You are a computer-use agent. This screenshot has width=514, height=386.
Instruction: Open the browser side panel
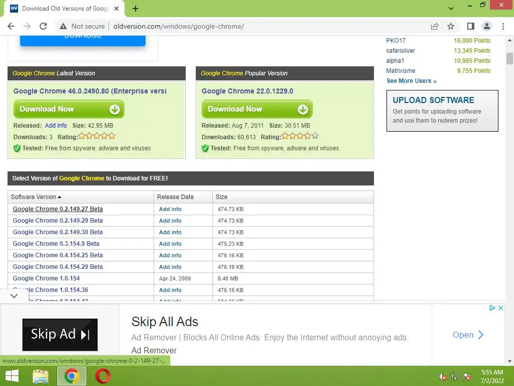pyautogui.click(x=470, y=26)
